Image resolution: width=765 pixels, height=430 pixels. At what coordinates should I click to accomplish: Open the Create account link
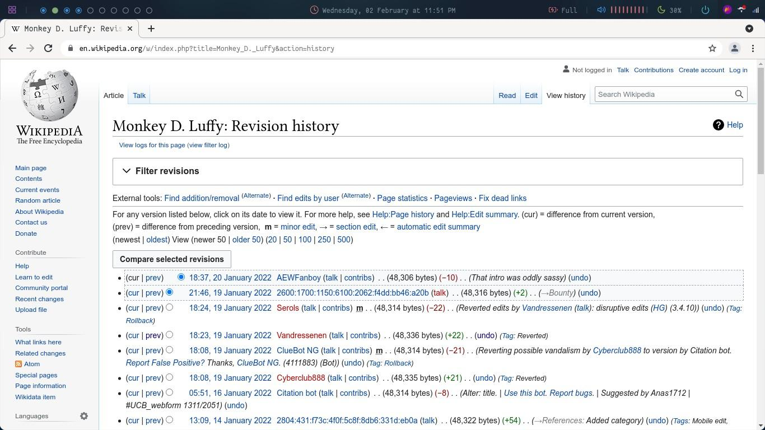point(701,70)
